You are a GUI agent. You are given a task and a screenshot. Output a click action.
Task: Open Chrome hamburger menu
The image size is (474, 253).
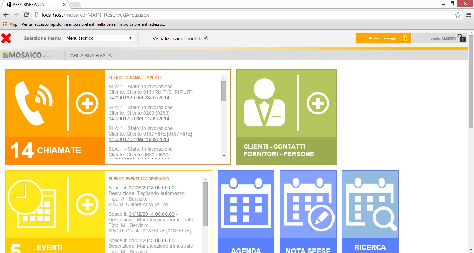point(468,15)
